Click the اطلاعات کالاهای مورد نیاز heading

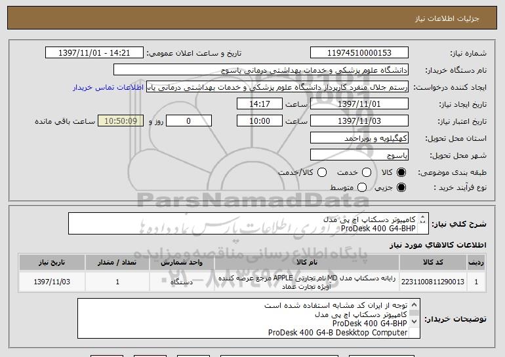(x=438, y=245)
